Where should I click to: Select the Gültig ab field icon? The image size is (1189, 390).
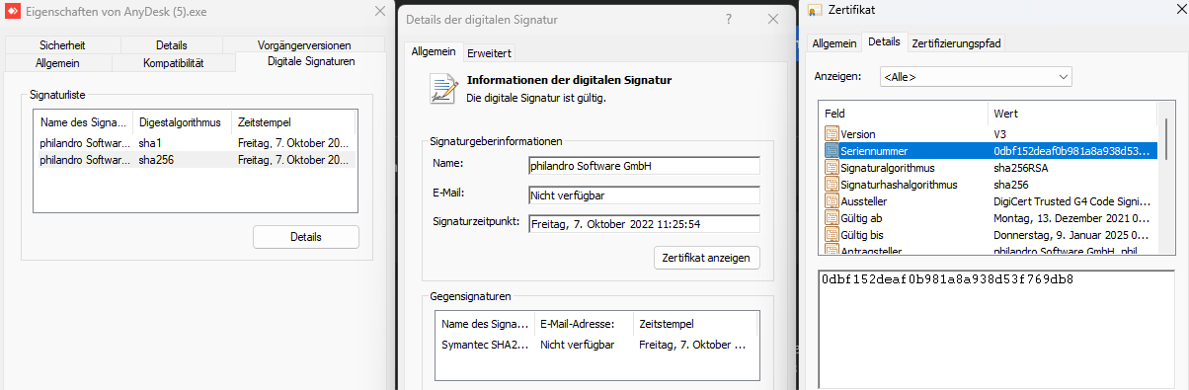coord(832,218)
